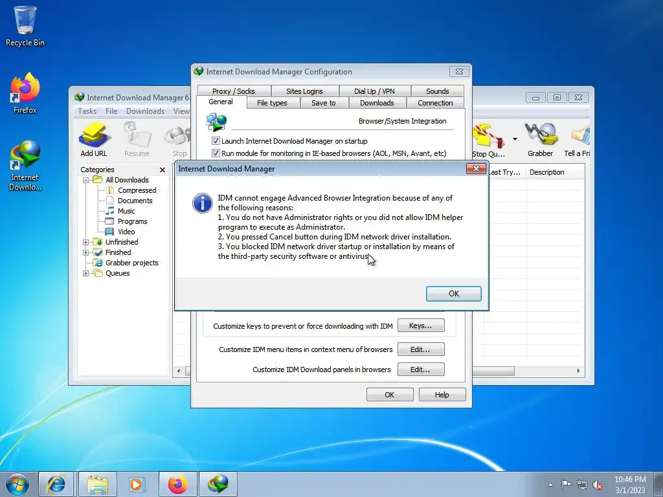The width and height of the screenshot is (663, 497).
Task: Click the Firefox taskbar icon
Action: (177, 484)
